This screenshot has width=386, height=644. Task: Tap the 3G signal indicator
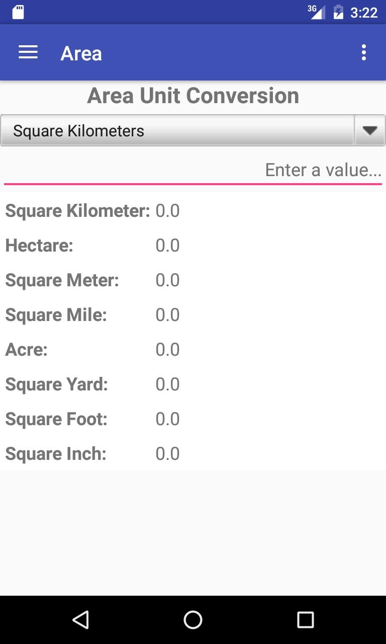click(x=316, y=12)
